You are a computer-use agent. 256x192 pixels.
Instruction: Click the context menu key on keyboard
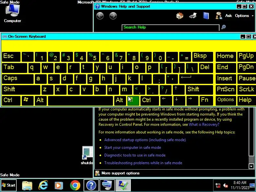pos(133,100)
